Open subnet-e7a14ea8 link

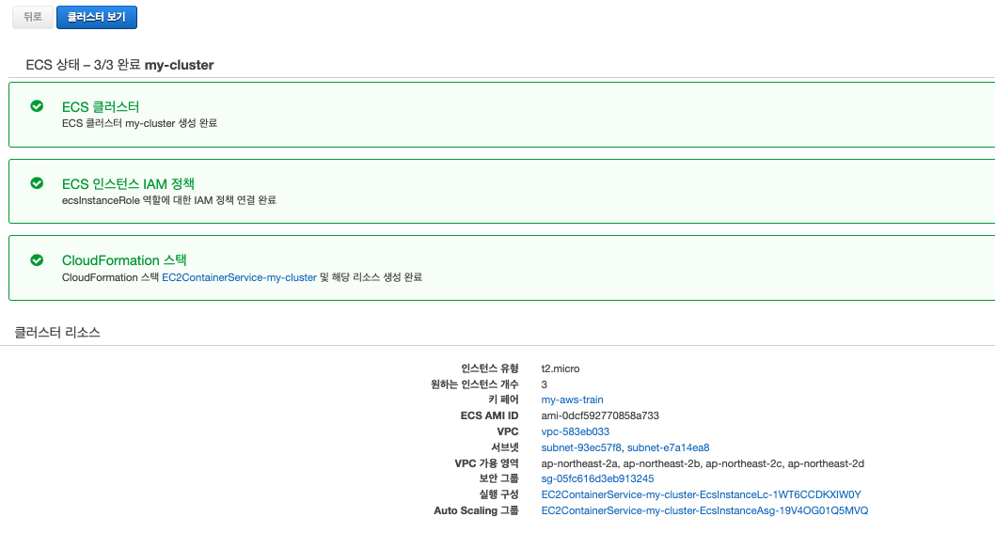(669, 447)
